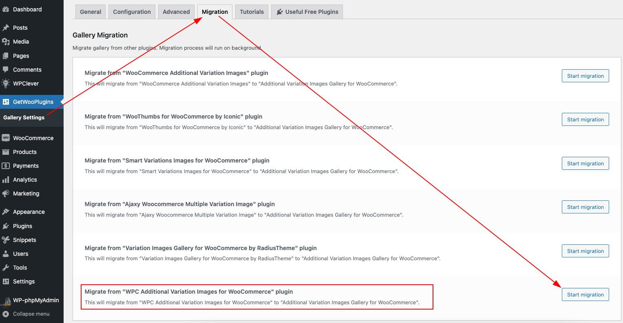The image size is (623, 323).
Task: Click heading 'Migrate from "WooThumbs for WooCommerce by Iconic" plugin'
Action: (x=174, y=116)
